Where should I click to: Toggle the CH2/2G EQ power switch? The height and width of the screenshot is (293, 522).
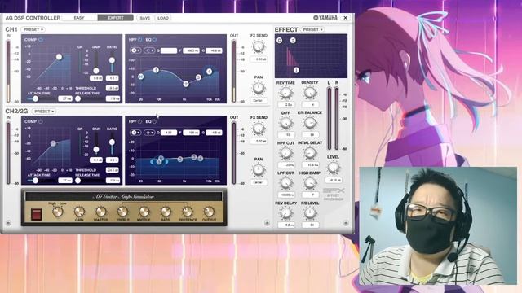pos(154,121)
